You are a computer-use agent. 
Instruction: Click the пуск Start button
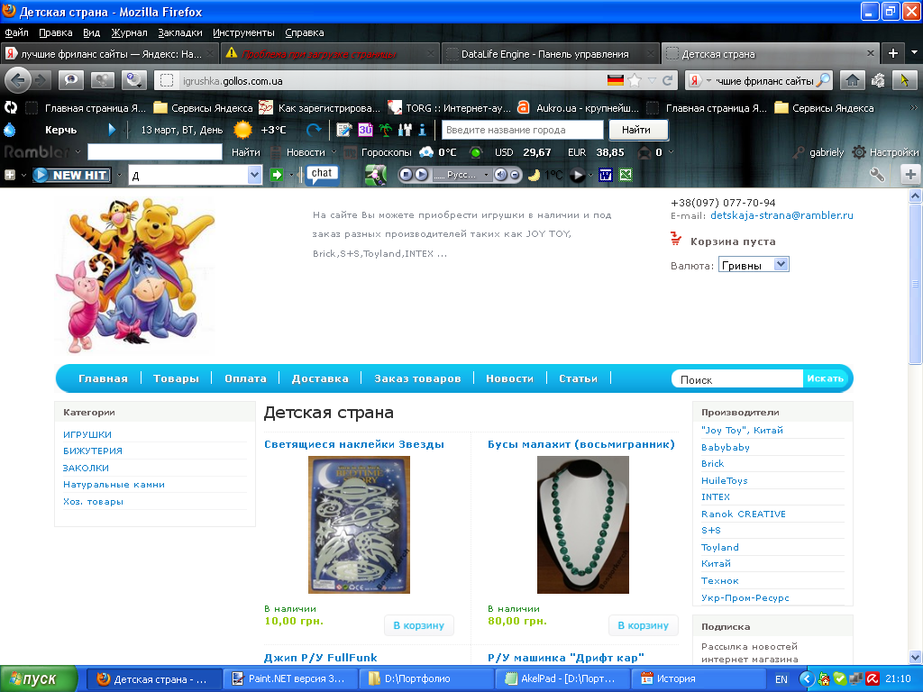point(38,678)
